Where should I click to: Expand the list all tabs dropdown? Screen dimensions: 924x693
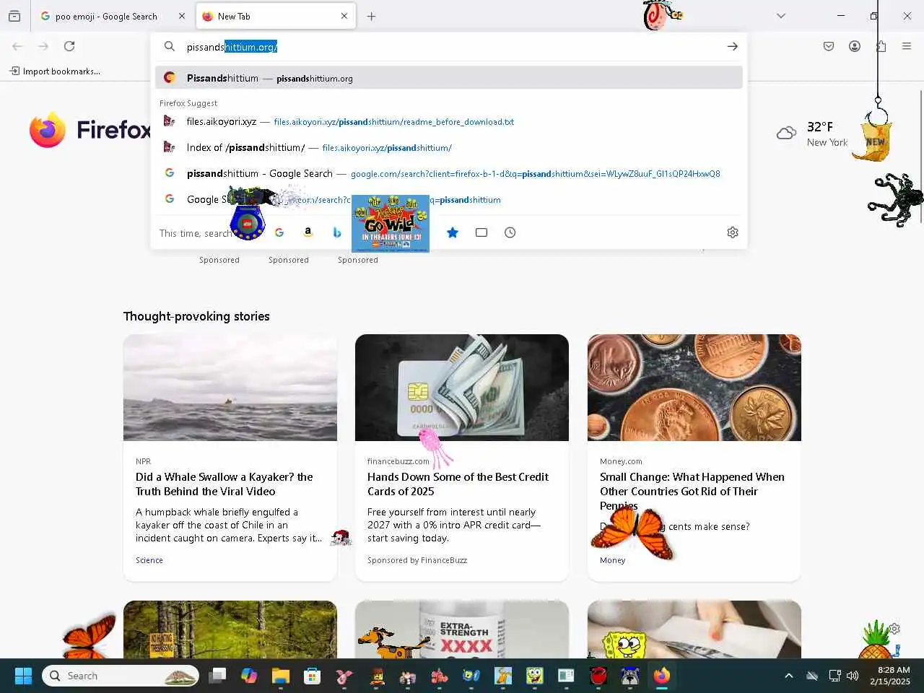click(781, 16)
